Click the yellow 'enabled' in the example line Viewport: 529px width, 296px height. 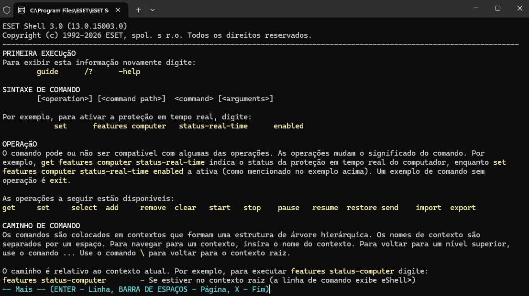click(288, 127)
